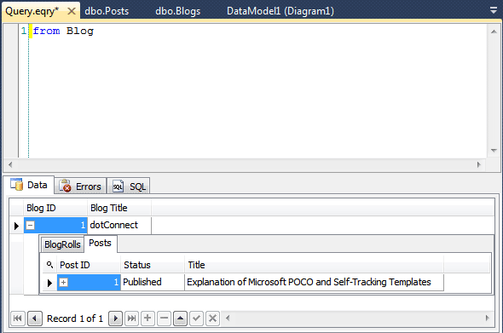This screenshot has height=333, width=503.
Task: Post edit with checkmark button
Action: coord(196,319)
